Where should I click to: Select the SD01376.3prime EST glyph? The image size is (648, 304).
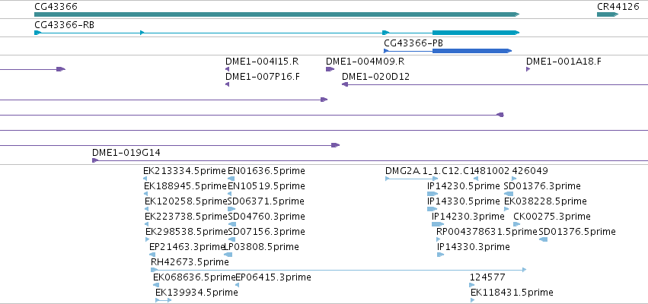(509, 194)
